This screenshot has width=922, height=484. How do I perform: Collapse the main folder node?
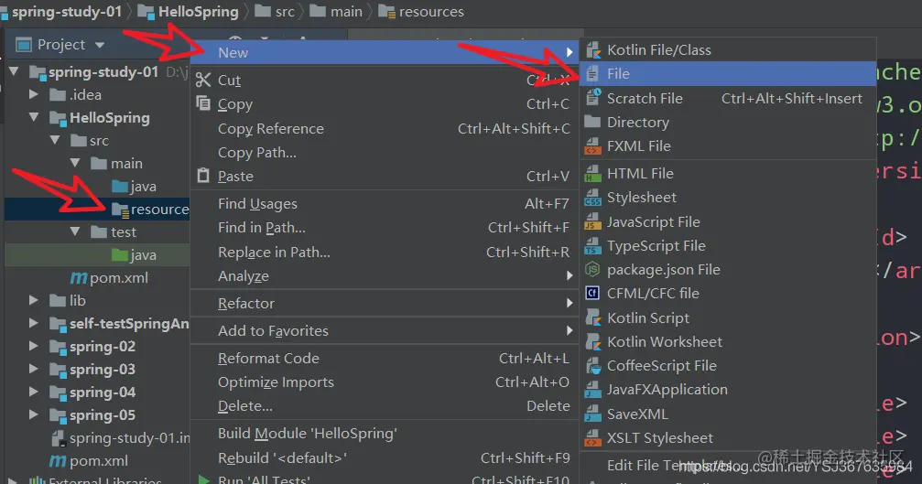coord(75,163)
